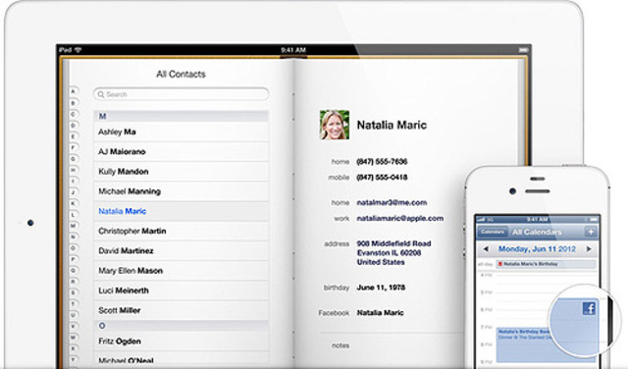The height and width of the screenshot is (369, 628).
Task: Email natalmar3@me.com home address
Action: click(x=392, y=203)
